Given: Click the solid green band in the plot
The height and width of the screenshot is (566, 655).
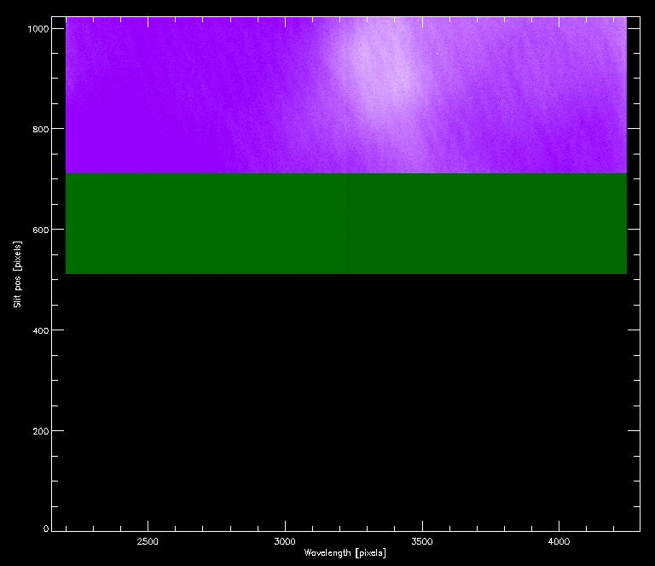Looking at the screenshot, I should click(346, 224).
